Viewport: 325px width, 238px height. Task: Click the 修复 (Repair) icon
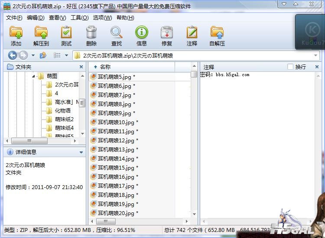point(167,35)
